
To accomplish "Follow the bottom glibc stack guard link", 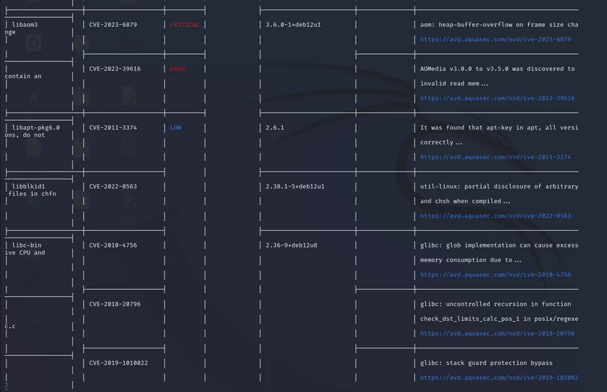I will coord(499,378).
